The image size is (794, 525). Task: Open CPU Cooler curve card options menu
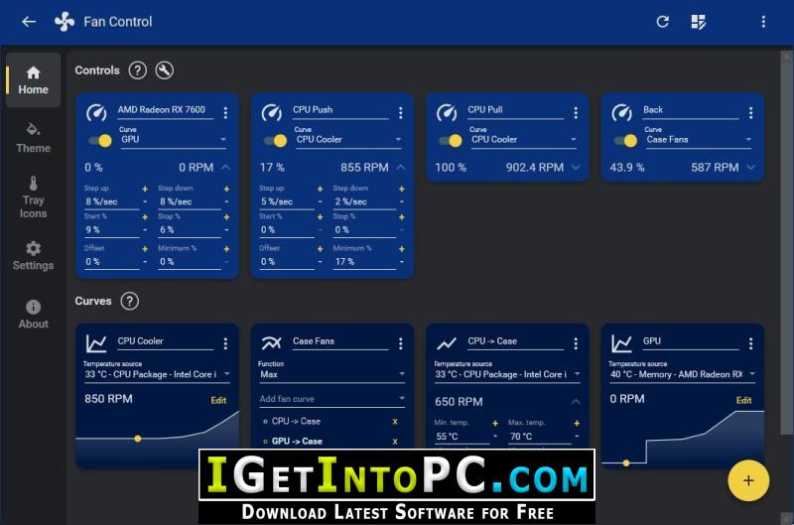225,343
